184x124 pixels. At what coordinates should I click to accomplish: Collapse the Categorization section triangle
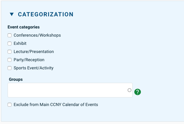click(12, 14)
